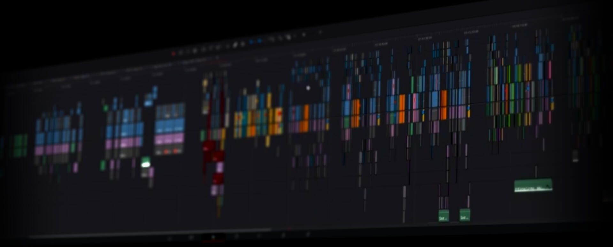Select the red-highlighted Selection Mode tool
Image resolution: width=613 pixels, height=247 pixels.
pos(173,54)
